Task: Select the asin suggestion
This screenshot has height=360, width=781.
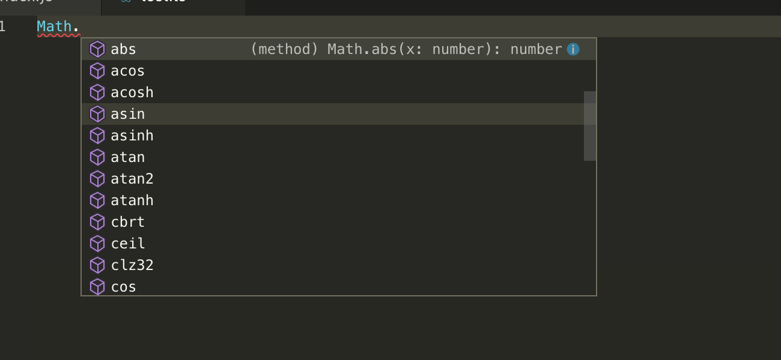Action: [x=128, y=114]
